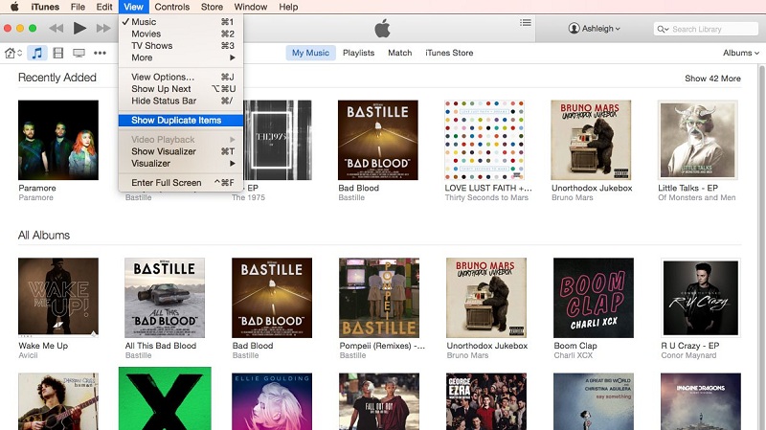This screenshot has width=766, height=430.
Task: Switch to the My Music tab
Action: tap(310, 53)
